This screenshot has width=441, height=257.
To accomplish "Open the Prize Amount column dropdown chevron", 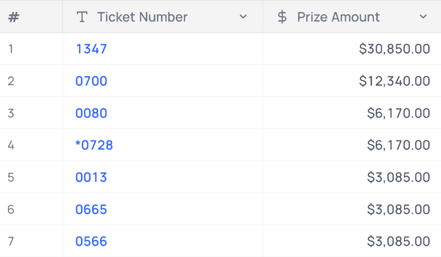I will (x=423, y=17).
